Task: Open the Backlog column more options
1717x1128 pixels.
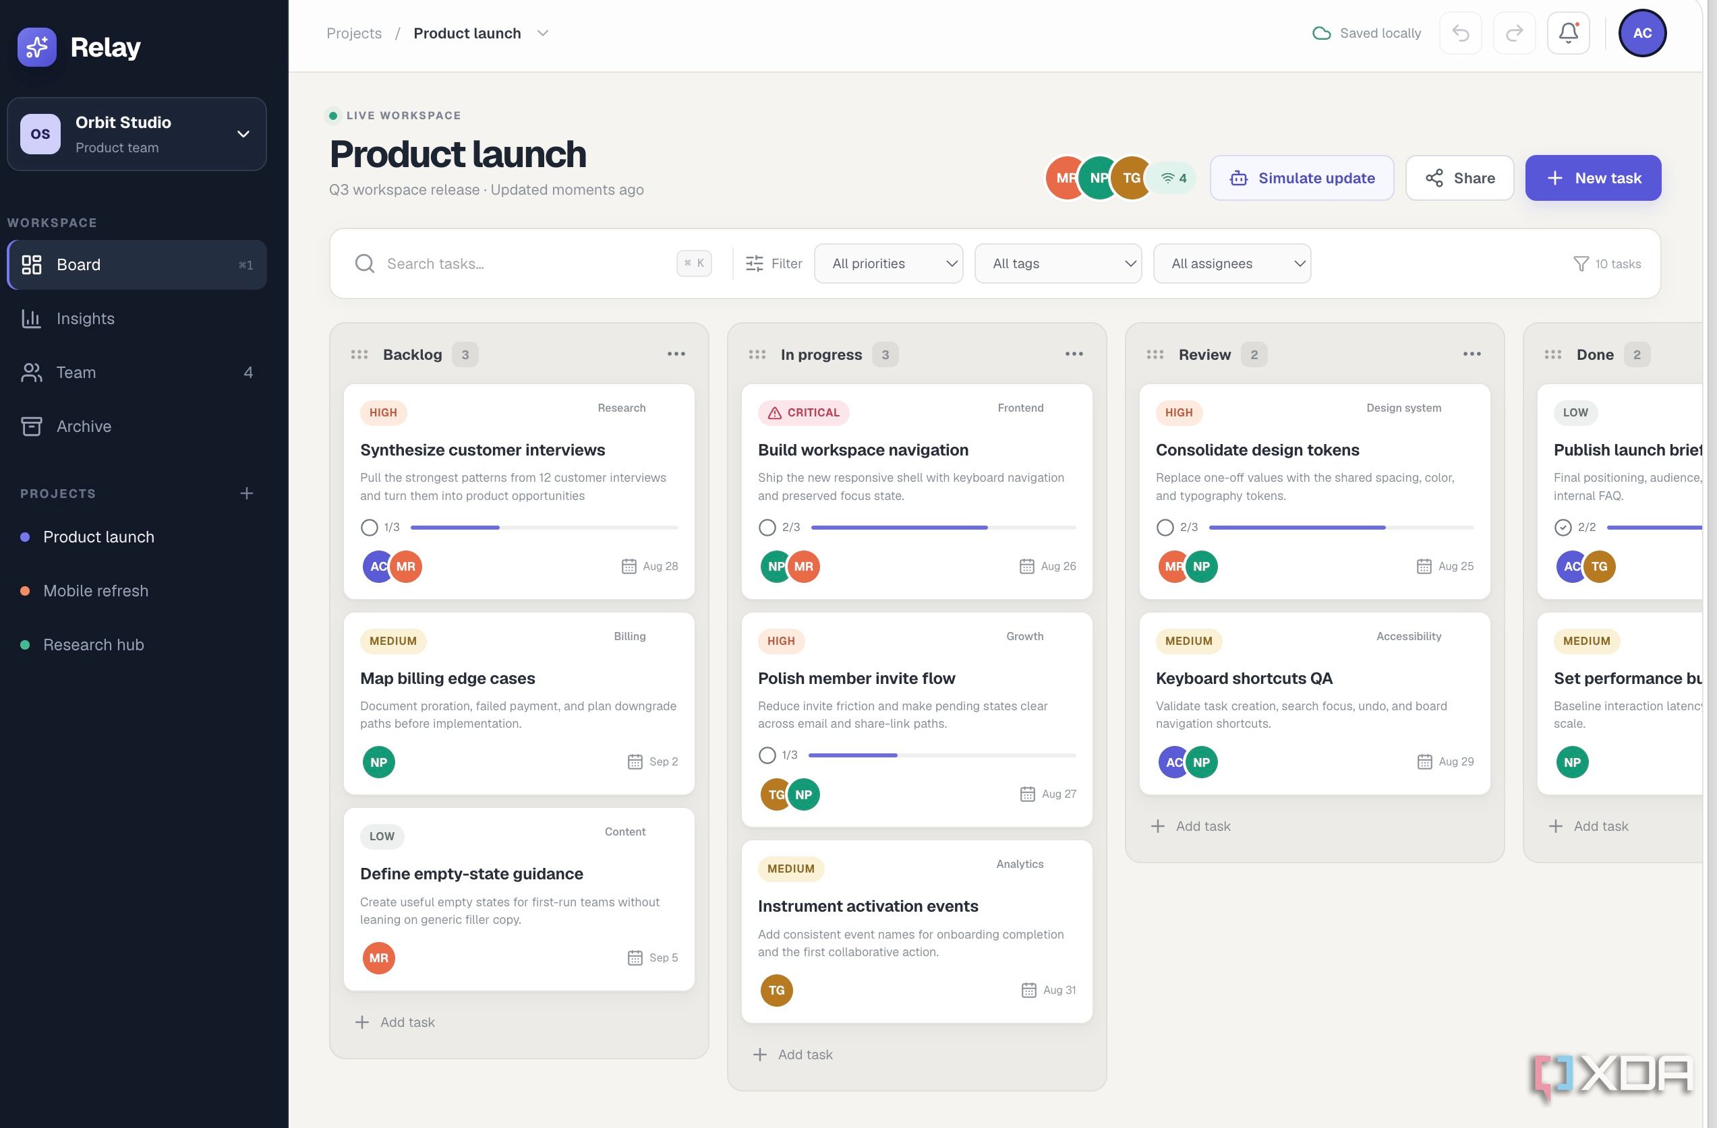Action: pos(676,354)
